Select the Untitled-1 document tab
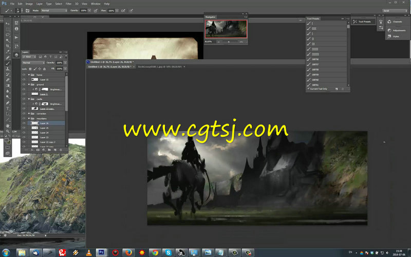Screen dimensions: 411x257 point(109,67)
